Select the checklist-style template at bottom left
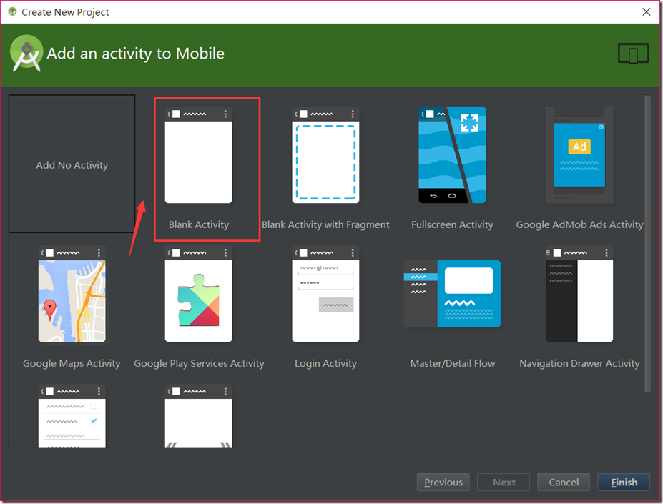The width and height of the screenshot is (663, 504). pyautogui.click(x=72, y=418)
